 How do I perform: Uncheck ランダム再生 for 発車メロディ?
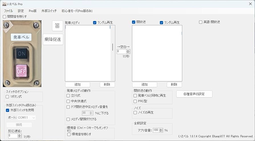95,23
